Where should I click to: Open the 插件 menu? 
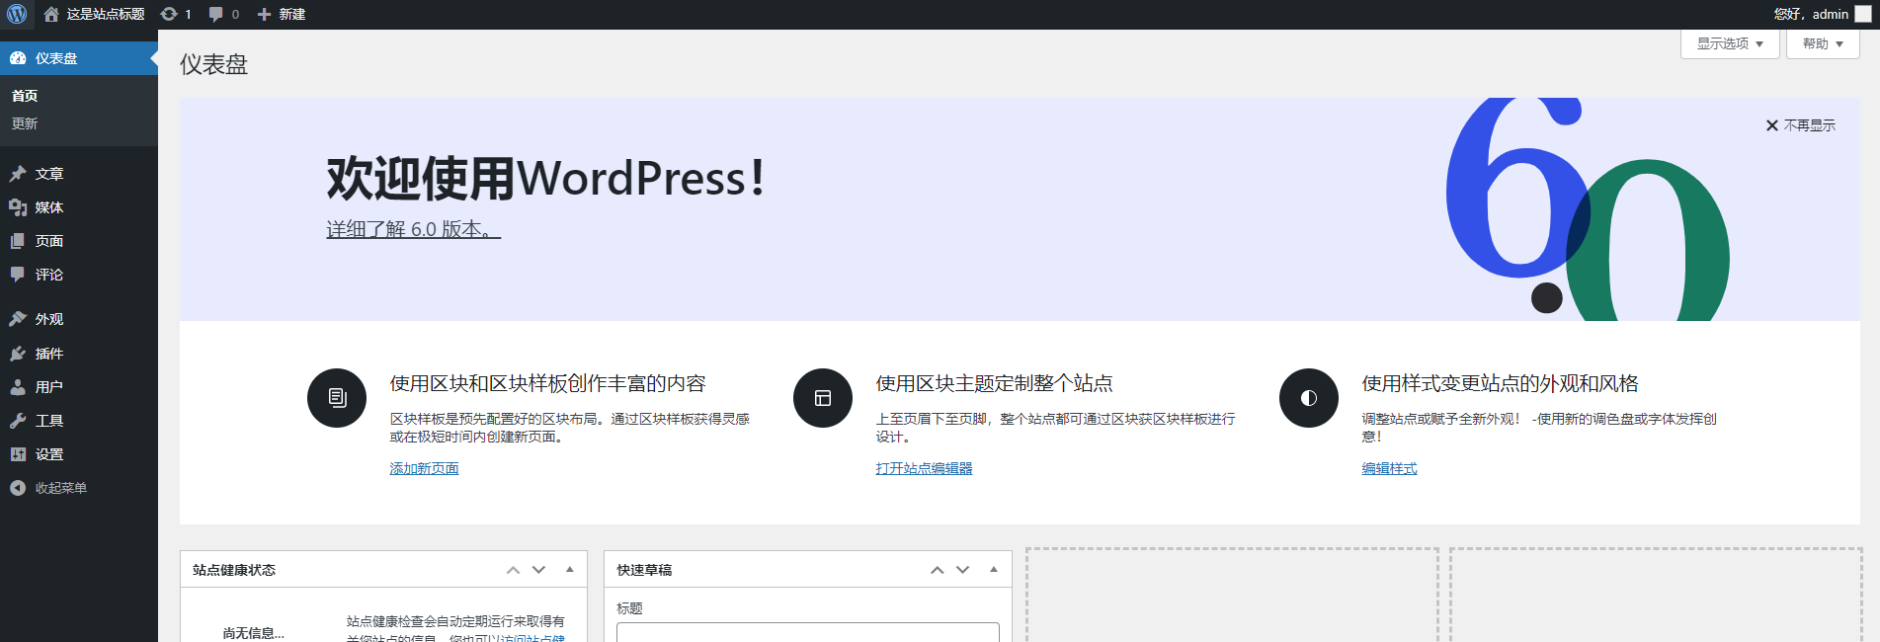pyautogui.click(x=79, y=354)
